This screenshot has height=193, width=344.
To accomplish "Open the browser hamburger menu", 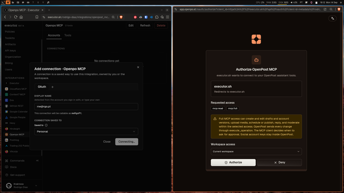I will pos(168,17).
